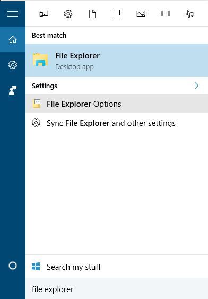Open File Explorer Options setting
Screen dimensions: 208x299
(117, 104)
